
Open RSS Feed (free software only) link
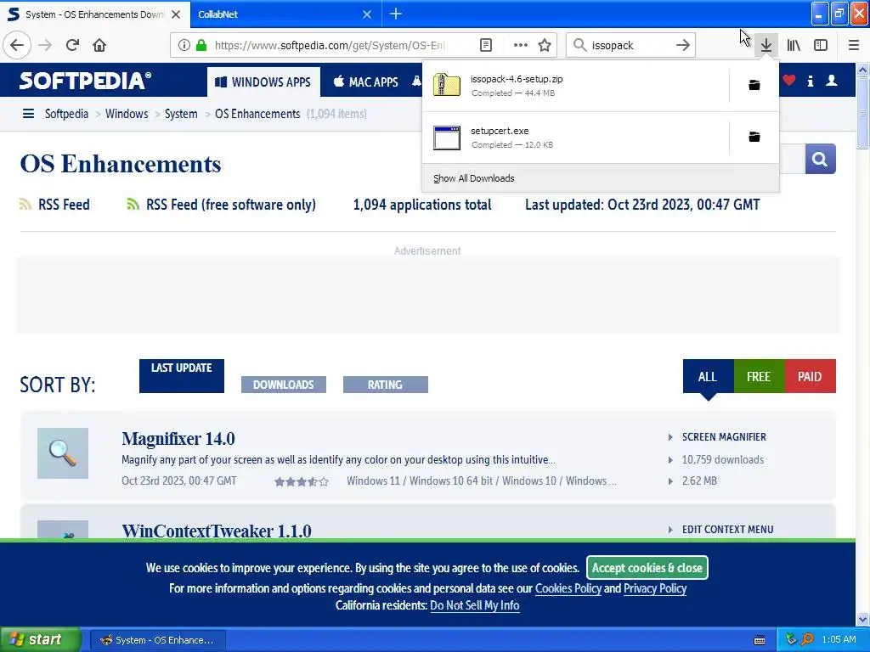coord(231,205)
